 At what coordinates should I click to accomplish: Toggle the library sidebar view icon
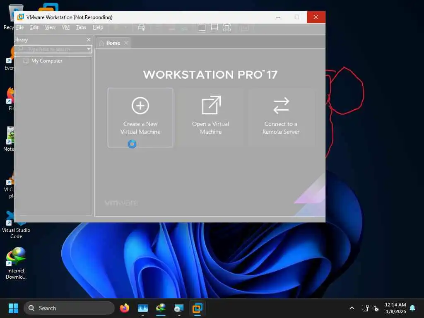coord(202,27)
